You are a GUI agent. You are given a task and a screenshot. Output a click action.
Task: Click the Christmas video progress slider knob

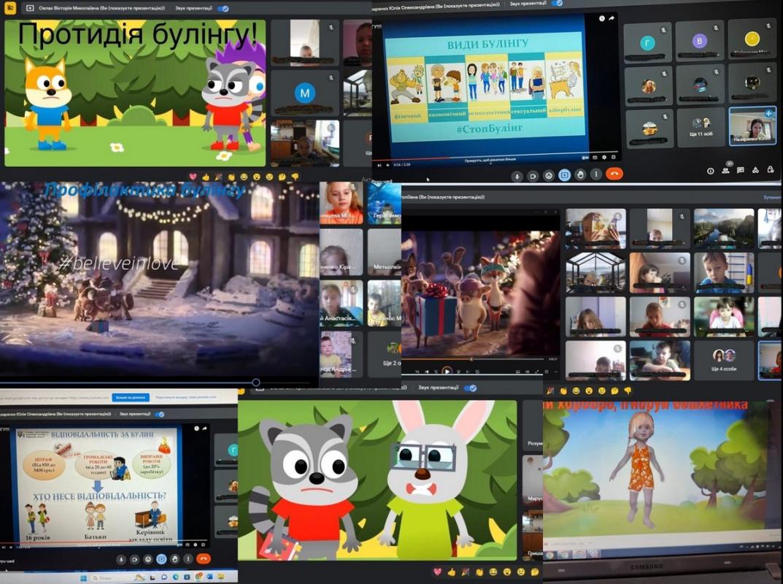click(x=255, y=382)
